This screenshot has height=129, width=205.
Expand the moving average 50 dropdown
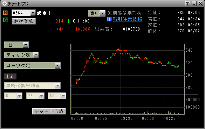pos(63,96)
